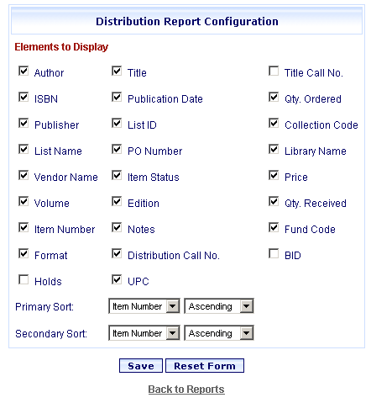The height and width of the screenshot is (403, 371).
Task: Follow the Back to Reports link
Action: 186,390
